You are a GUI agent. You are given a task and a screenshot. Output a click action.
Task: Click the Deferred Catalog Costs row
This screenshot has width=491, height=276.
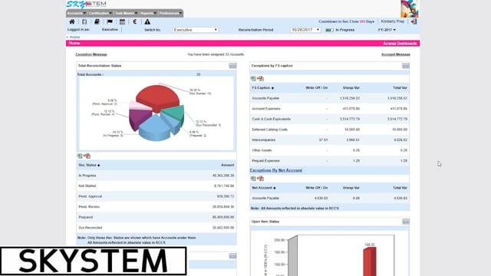point(329,130)
